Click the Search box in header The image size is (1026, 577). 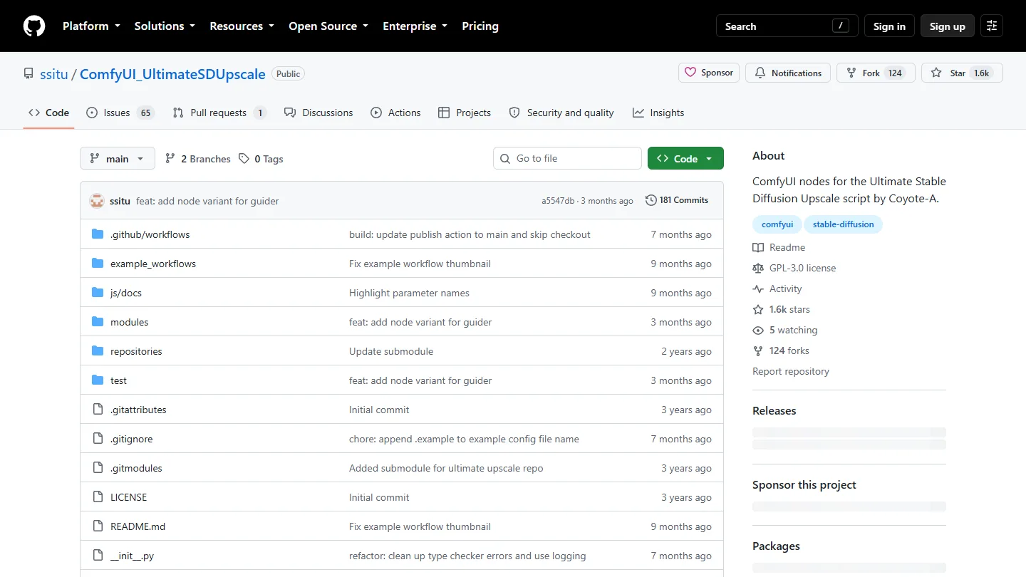[787, 26]
